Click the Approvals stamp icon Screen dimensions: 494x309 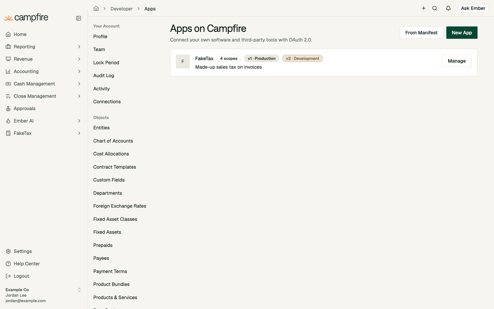8,108
